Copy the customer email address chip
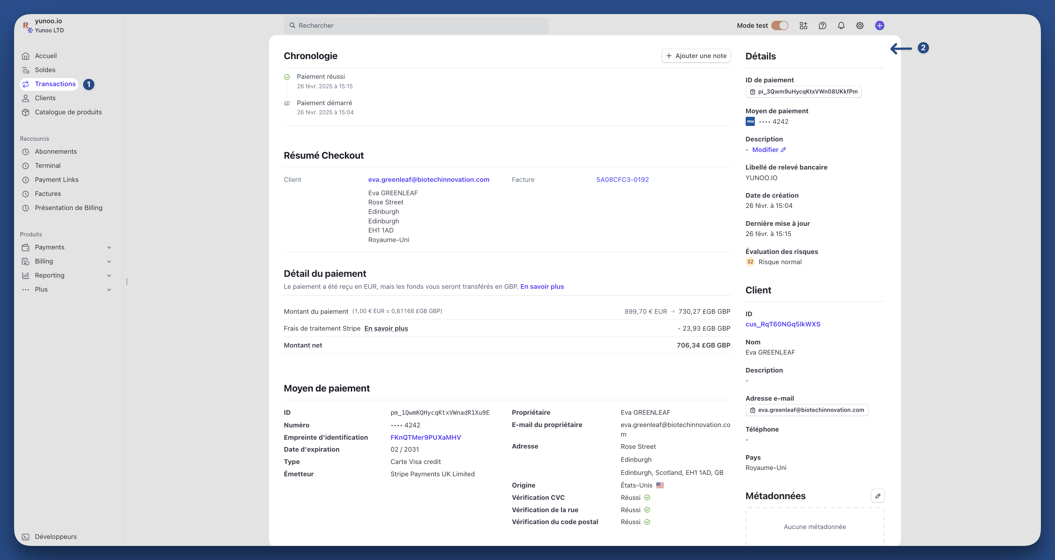This screenshot has height=560, width=1055. tap(807, 410)
